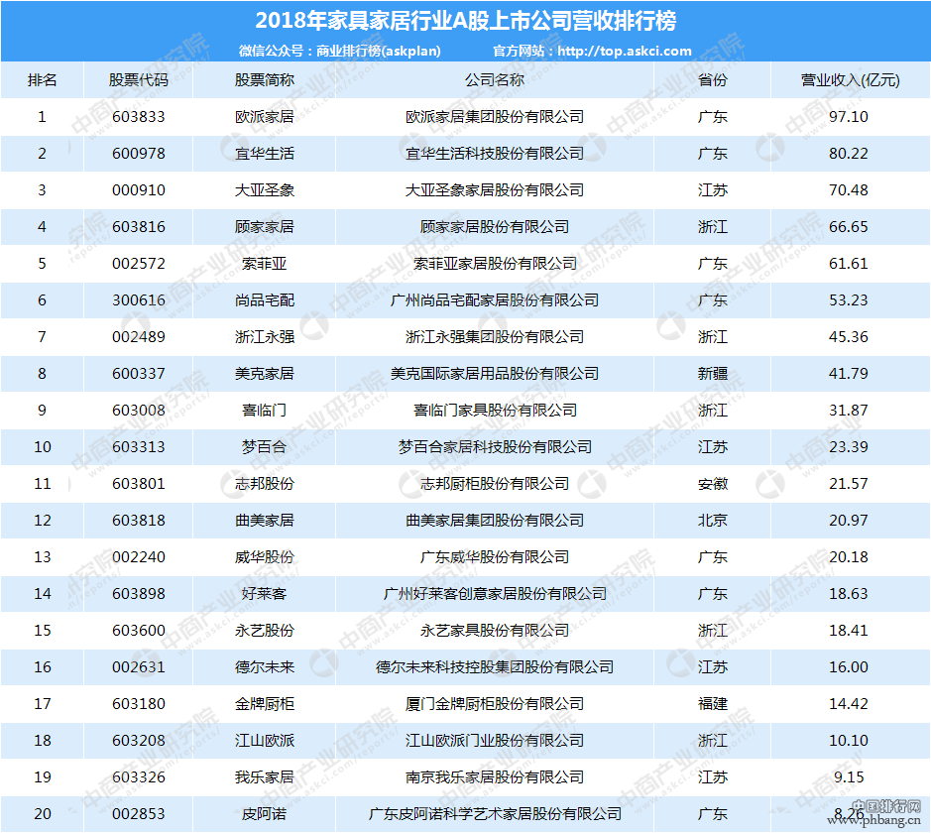Image resolution: width=931 pixels, height=833 pixels.
Task: Click stock code 002631
Action: (139, 667)
